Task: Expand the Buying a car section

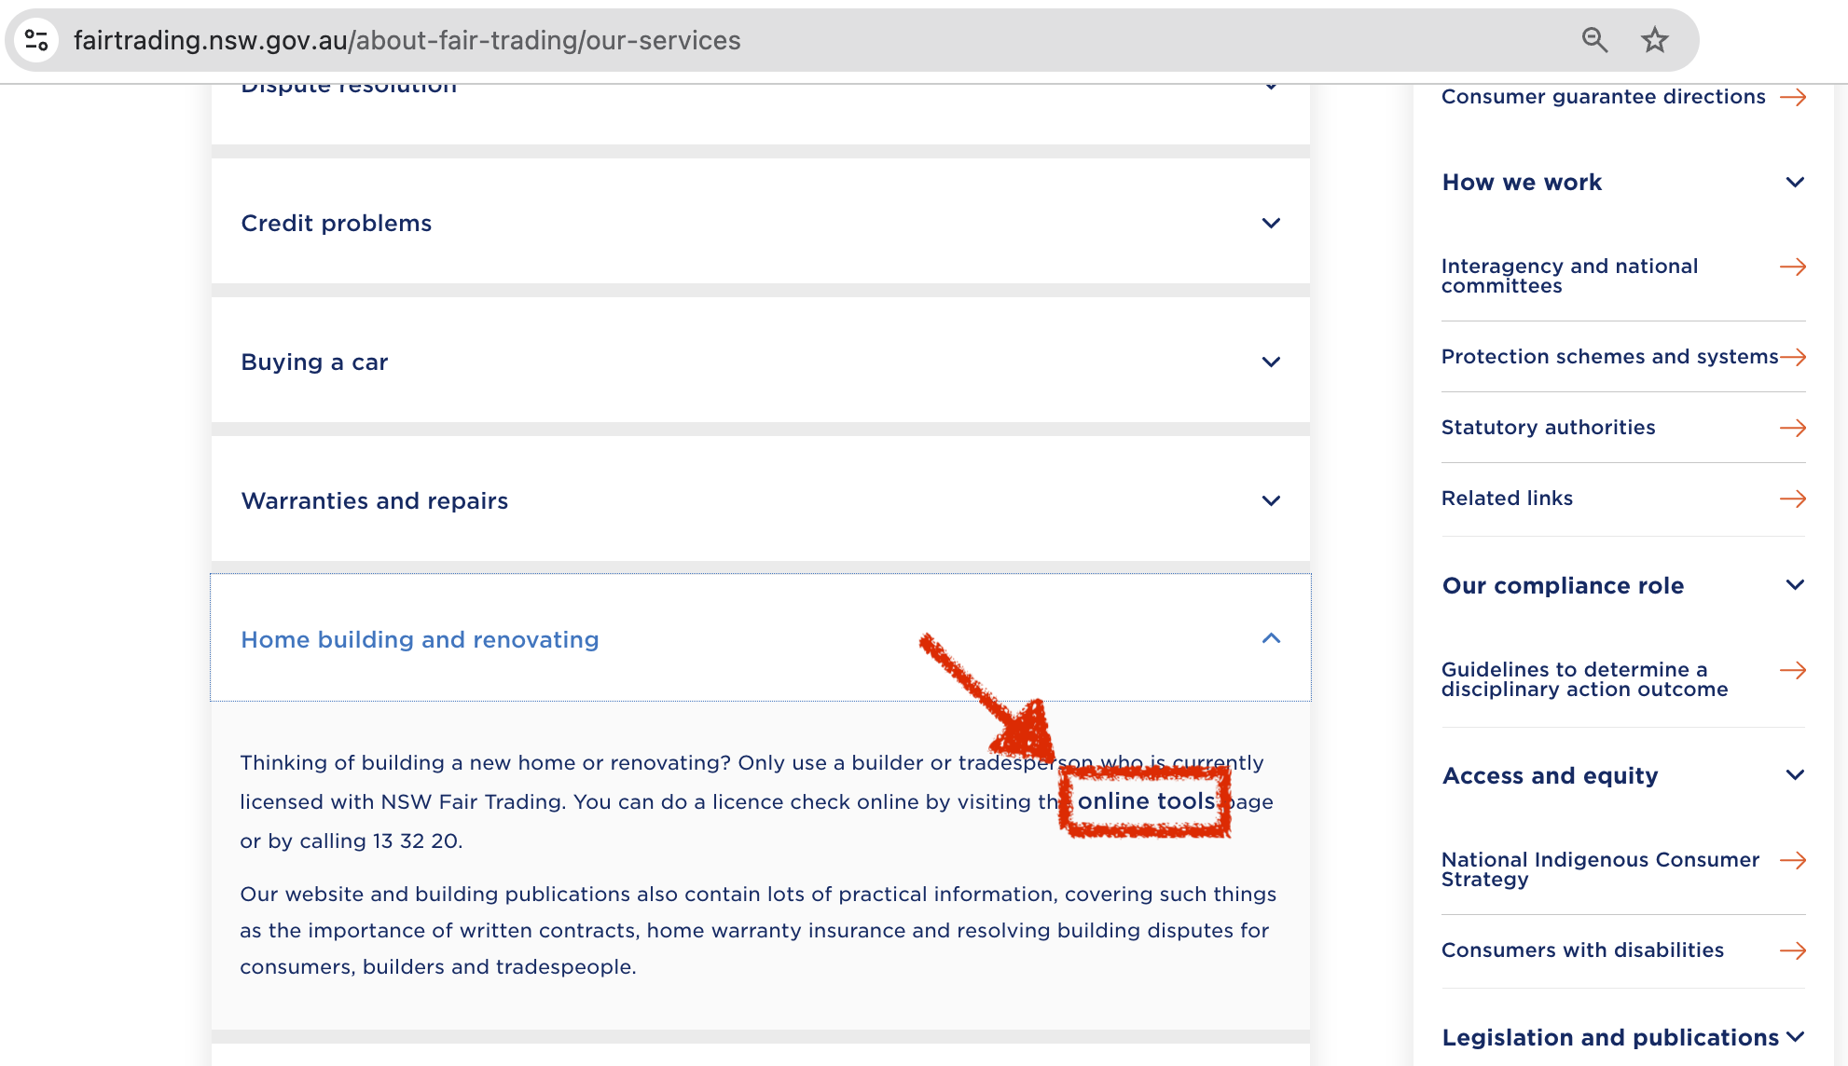Action: (x=1270, y=362)
